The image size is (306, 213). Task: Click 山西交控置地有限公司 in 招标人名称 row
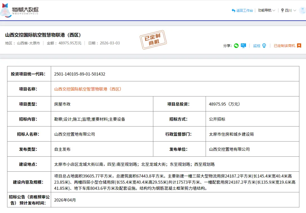[75, 134]
